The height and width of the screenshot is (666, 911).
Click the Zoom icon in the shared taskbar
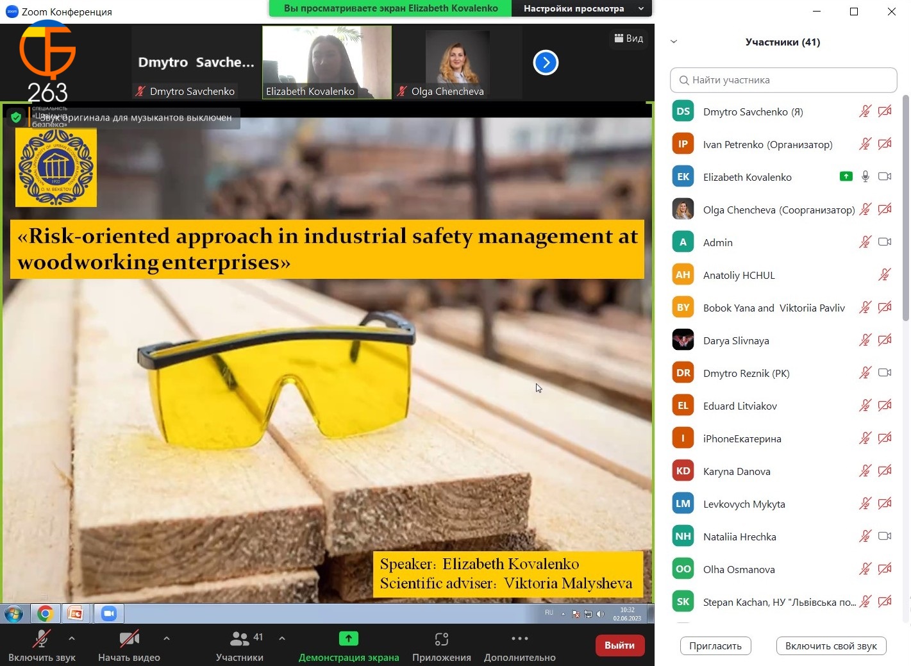pos(108,613)
